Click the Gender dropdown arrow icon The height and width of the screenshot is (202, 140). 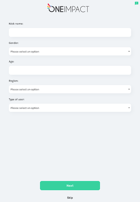[x=129, y=52]
